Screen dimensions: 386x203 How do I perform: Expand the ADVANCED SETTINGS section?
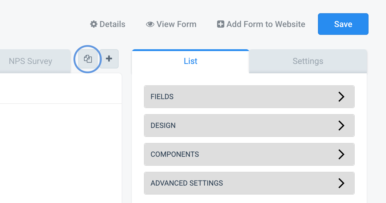point(249,183)
